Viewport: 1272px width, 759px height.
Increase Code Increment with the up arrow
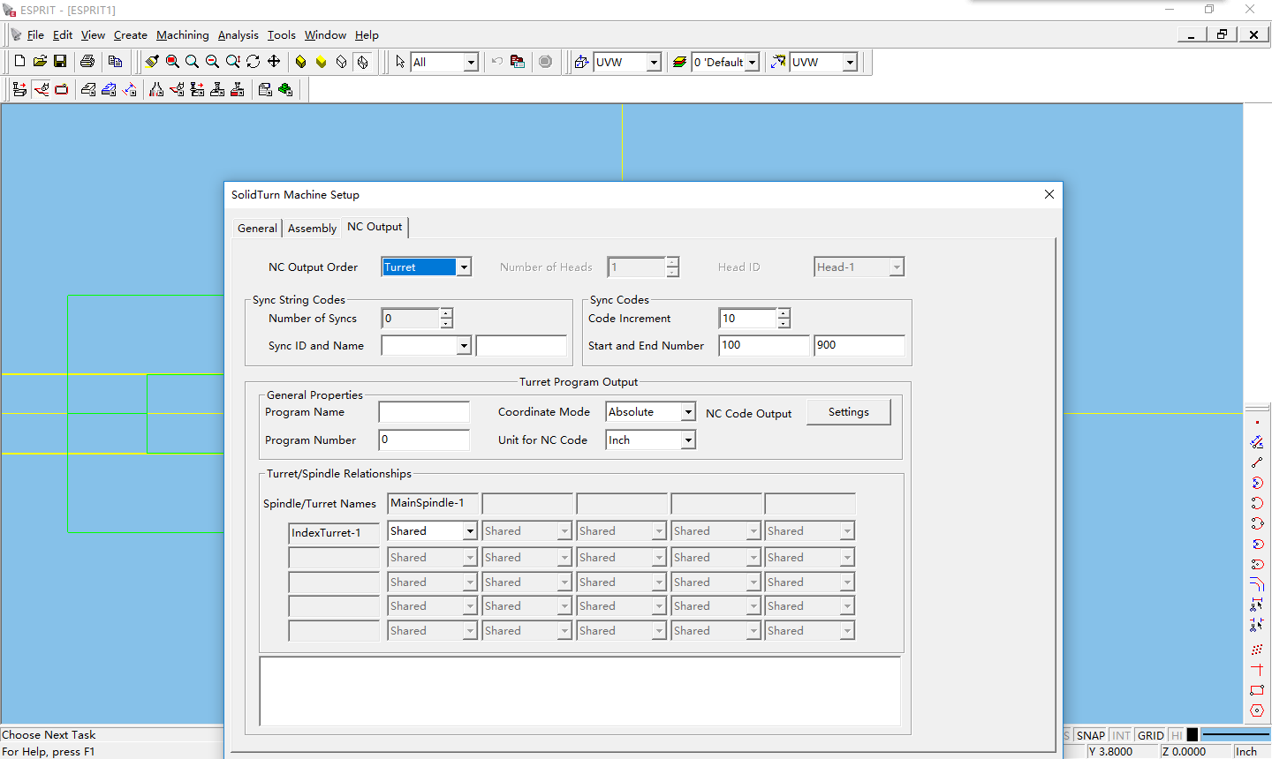tap(784, 313)
